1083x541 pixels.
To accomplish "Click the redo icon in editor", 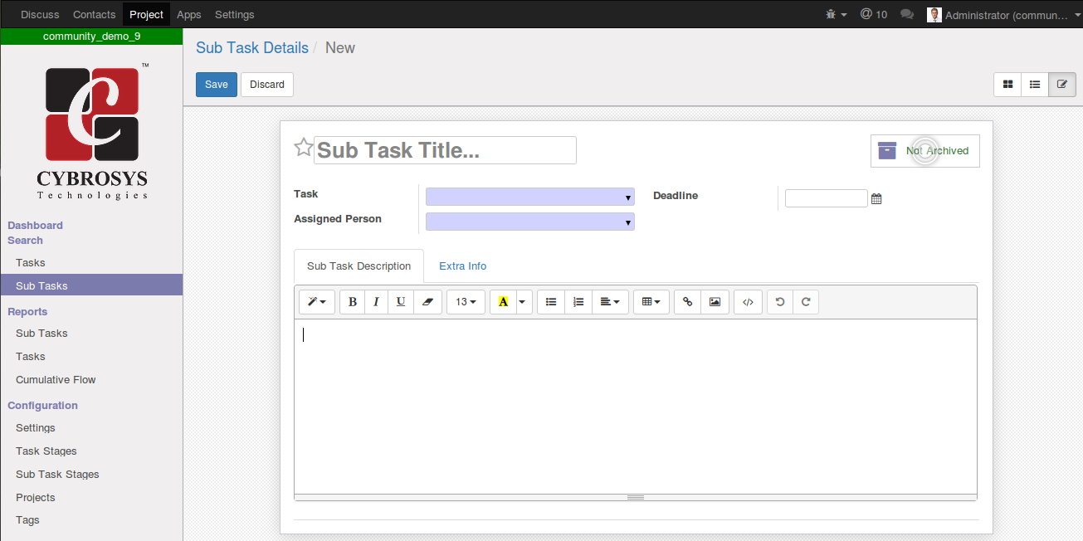I will [x=805, y=302].
